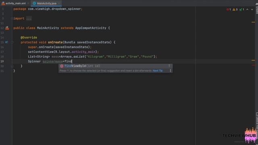Click the return type marker in completion popup

169,66
